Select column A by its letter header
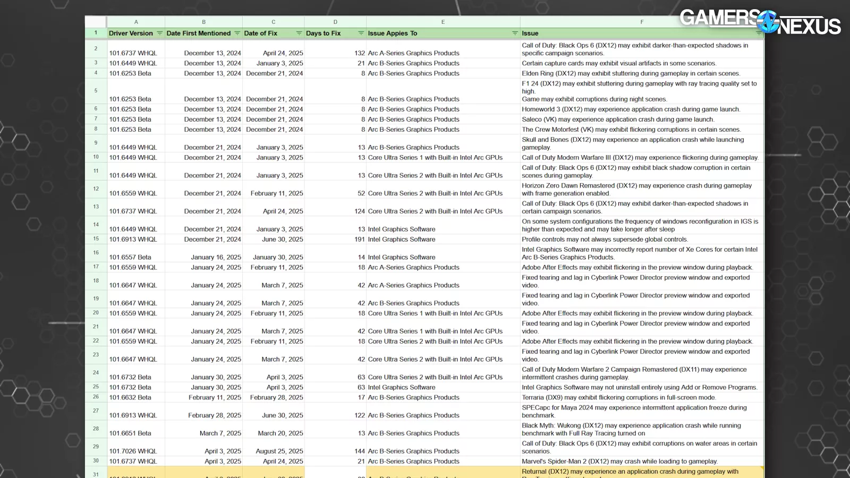This screenshot has width=850, height=478. pyautogui.click(x=136, y=22)
